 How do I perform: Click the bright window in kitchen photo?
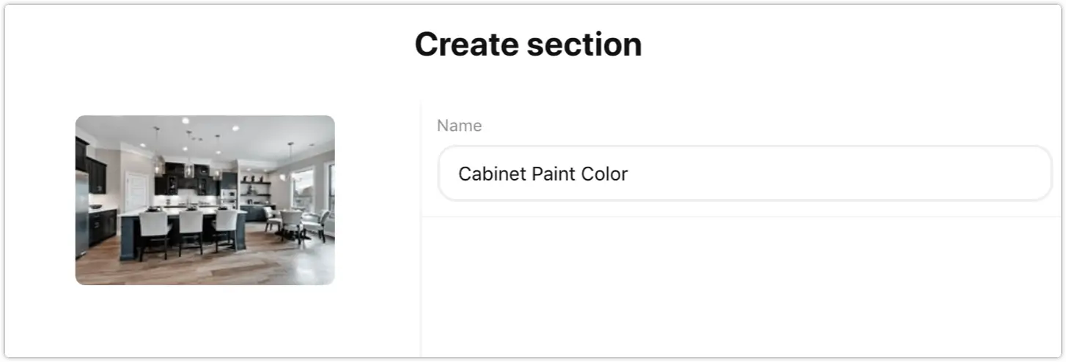pos(302,189)
